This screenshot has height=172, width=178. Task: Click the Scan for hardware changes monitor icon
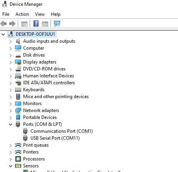(x=57, y=23)
